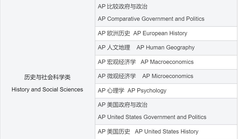Image resolution: width=238 pixels, height=139 pixels.
Task: Click the Chinese text AP 美国政府与政治
Action: 122,105
